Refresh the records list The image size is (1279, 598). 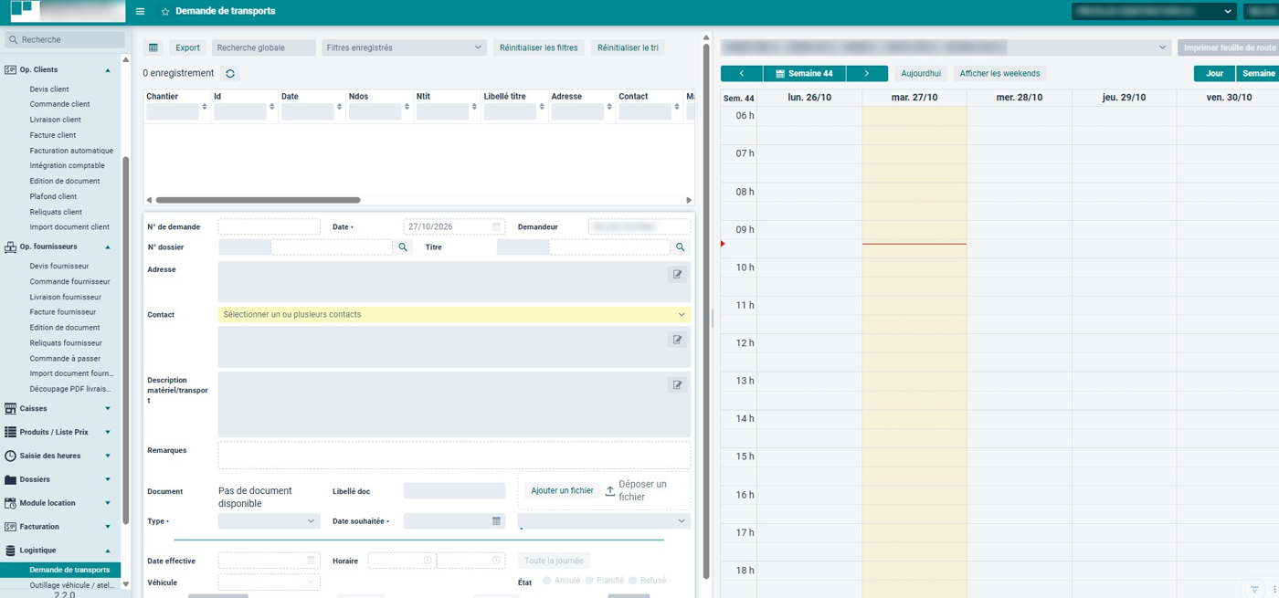point(230,74)
